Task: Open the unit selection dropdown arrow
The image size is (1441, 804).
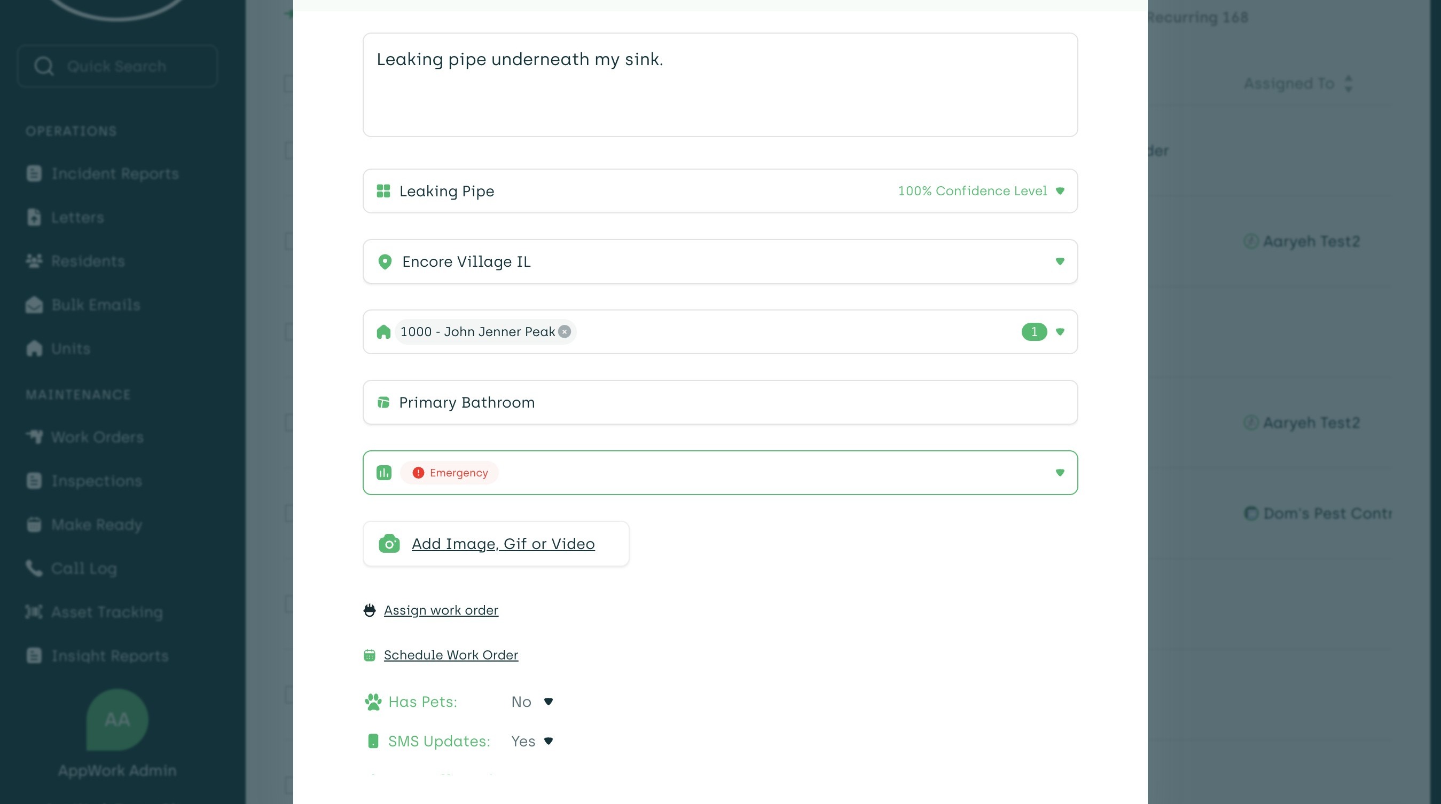Action: pyautogui.click(x=1060, y=332)
